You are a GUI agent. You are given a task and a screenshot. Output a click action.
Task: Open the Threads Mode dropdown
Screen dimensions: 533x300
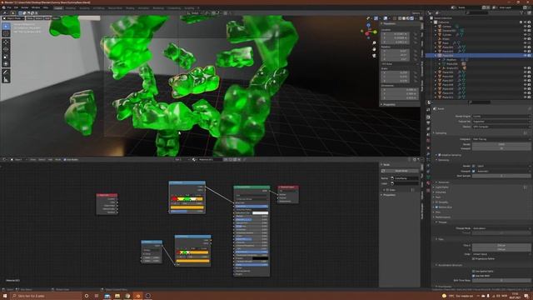click(x=501, y=228)
